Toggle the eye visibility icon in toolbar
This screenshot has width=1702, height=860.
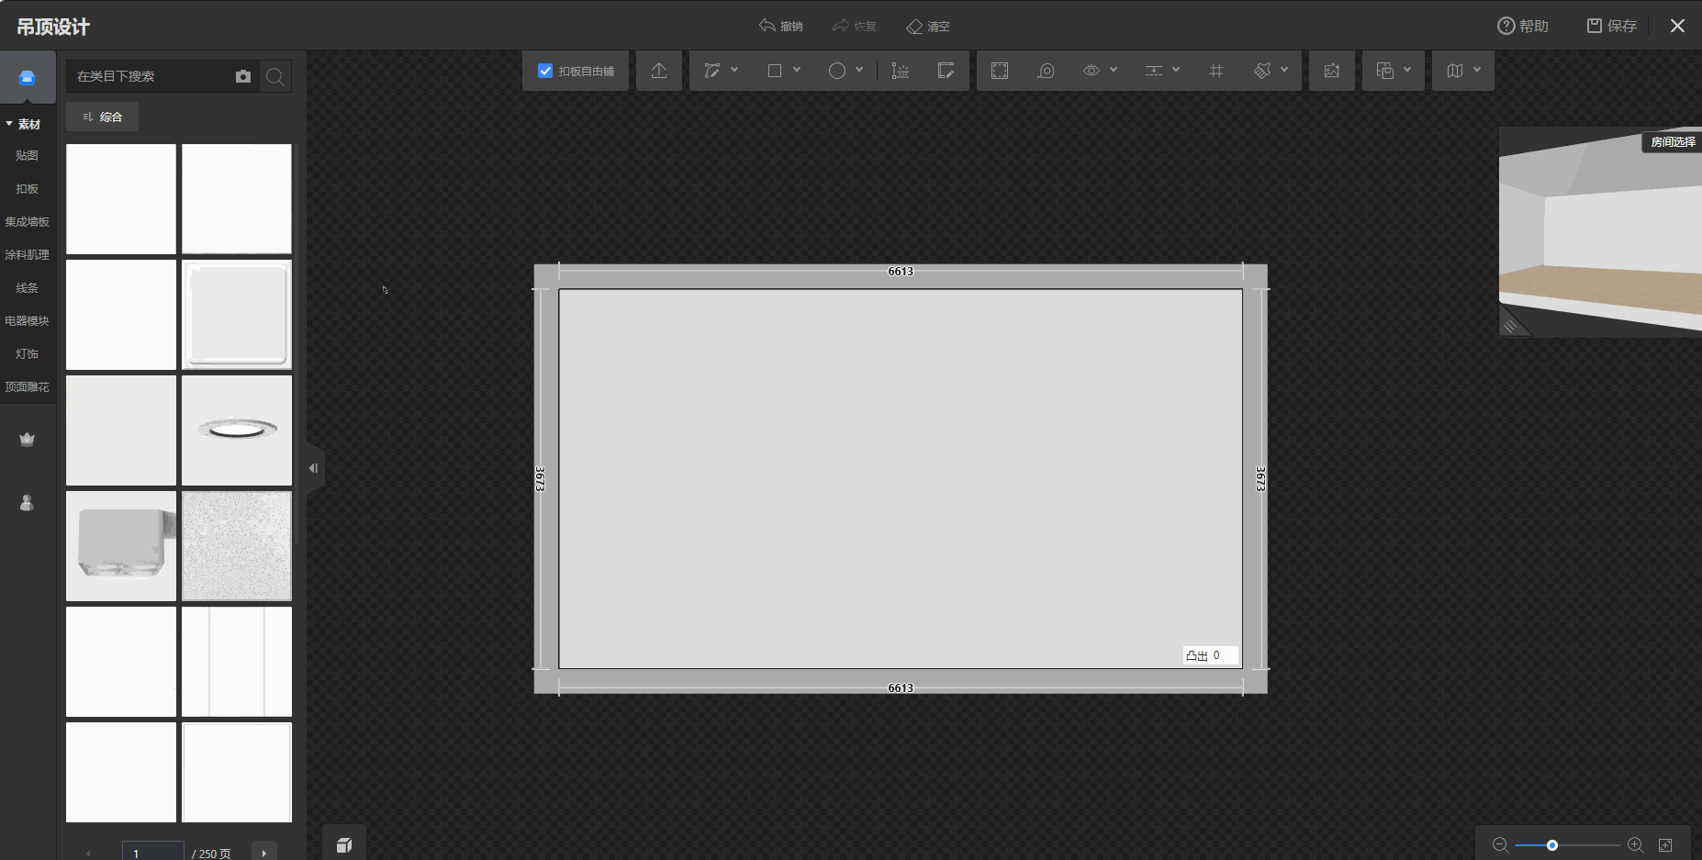[1091, 71]
